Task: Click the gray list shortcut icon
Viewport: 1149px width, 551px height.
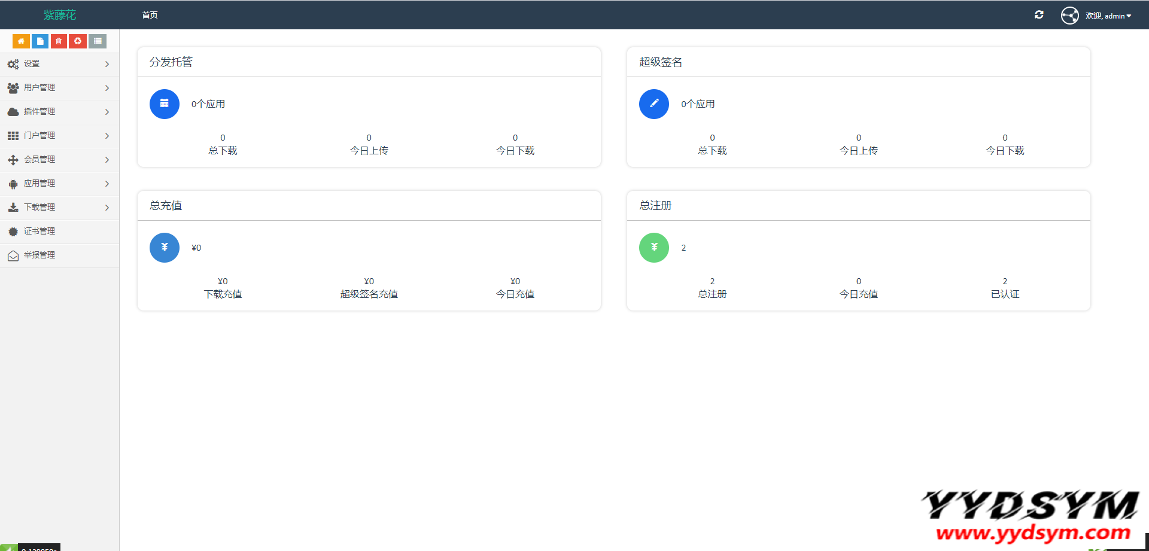Action: pos(98,41)
